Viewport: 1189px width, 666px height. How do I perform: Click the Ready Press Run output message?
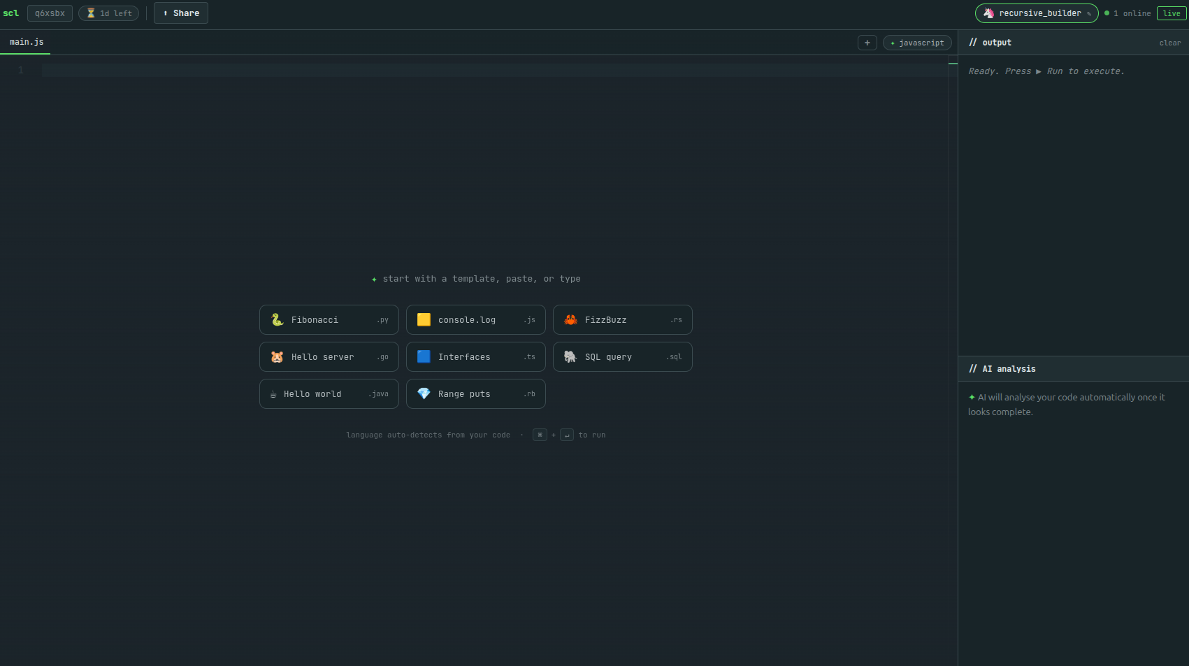(x=1046, y=71)
